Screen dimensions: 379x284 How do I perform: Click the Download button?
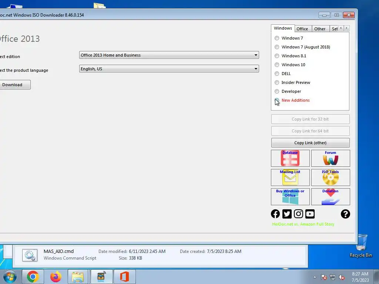tap(14, 85)
